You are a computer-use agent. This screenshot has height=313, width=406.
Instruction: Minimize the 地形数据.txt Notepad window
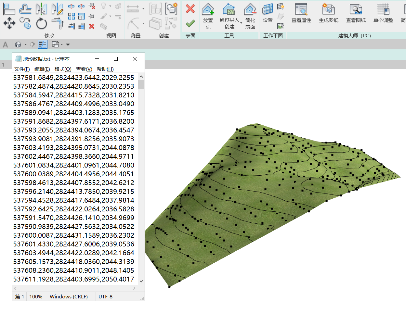(x=97, y=59)
